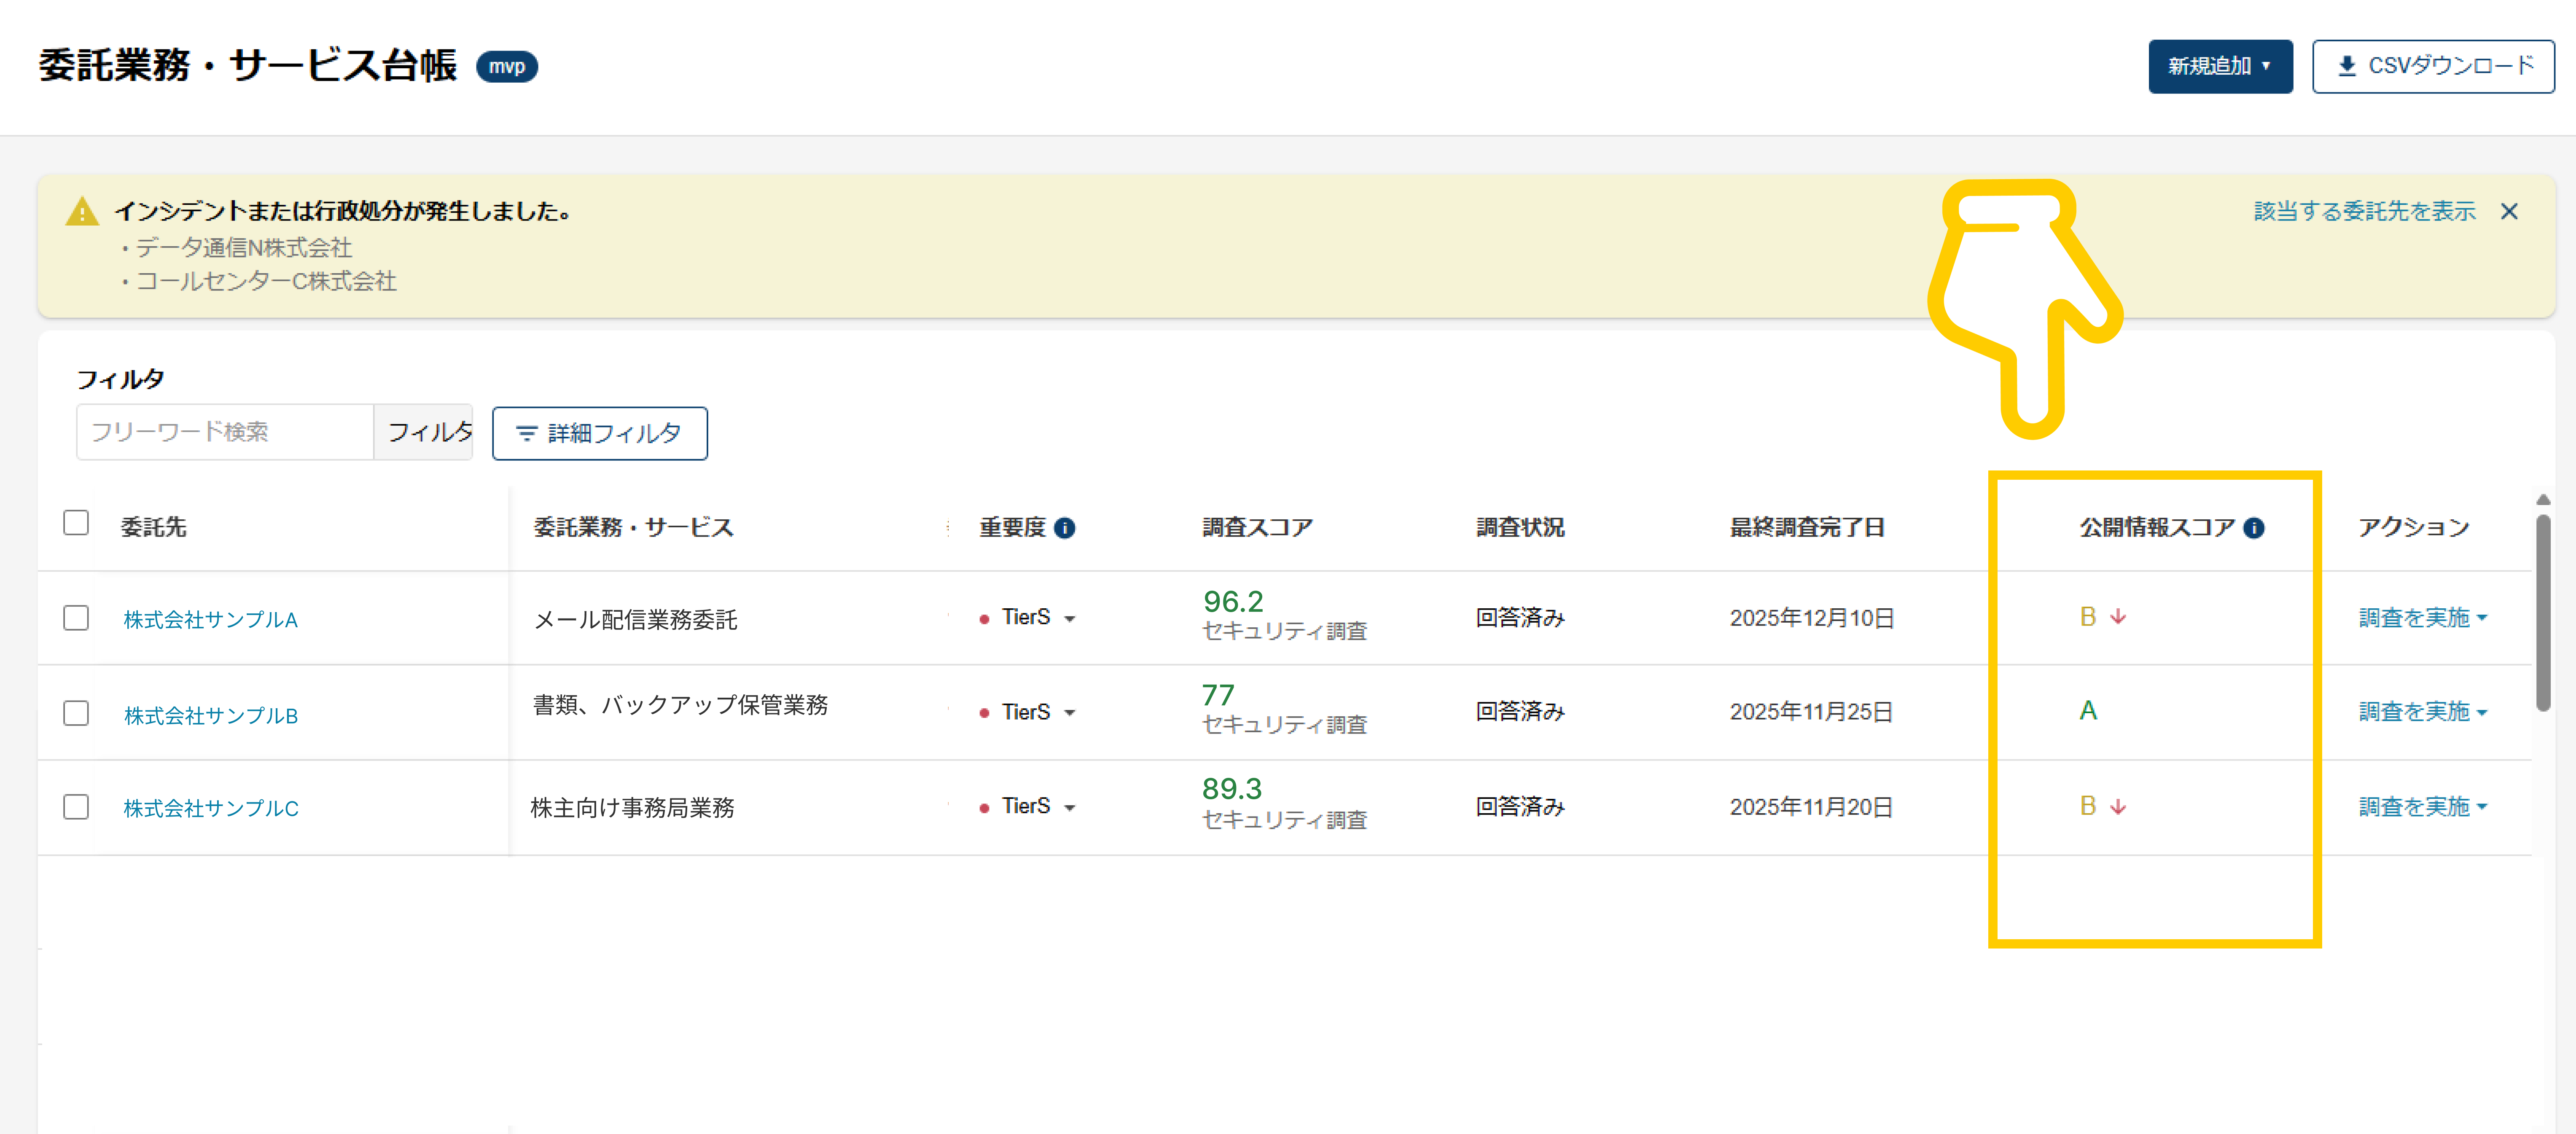Click the CSVダウンロード button
This screenshot has height=1134, width=2576.
click(2433, 66)
